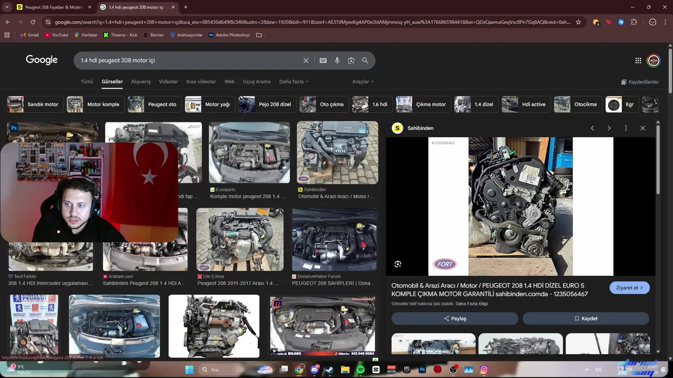Launch Spotify from the taskbar

point(361,370)
